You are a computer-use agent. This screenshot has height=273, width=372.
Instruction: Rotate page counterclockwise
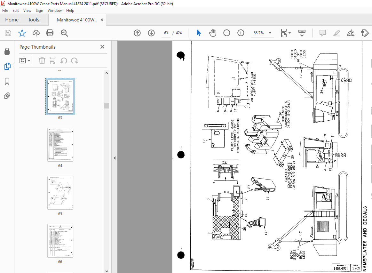point(64,61)
